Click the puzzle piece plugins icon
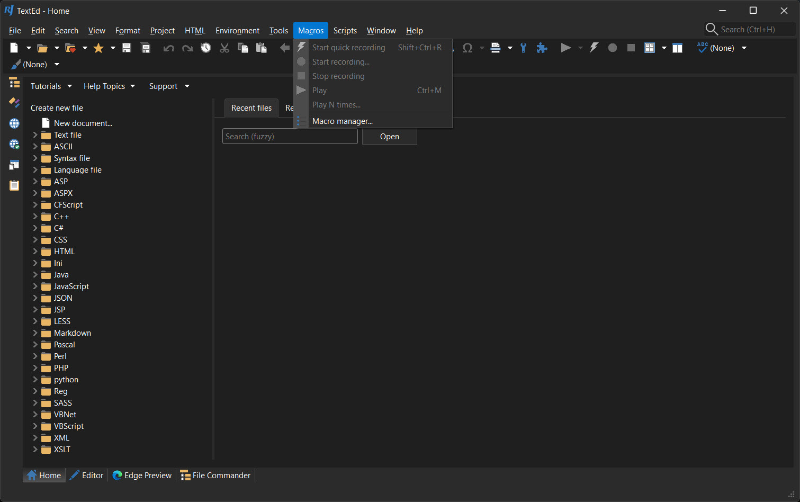Viewport: 800px width, 502px height. pyautogui.click(x=542, y=48)
